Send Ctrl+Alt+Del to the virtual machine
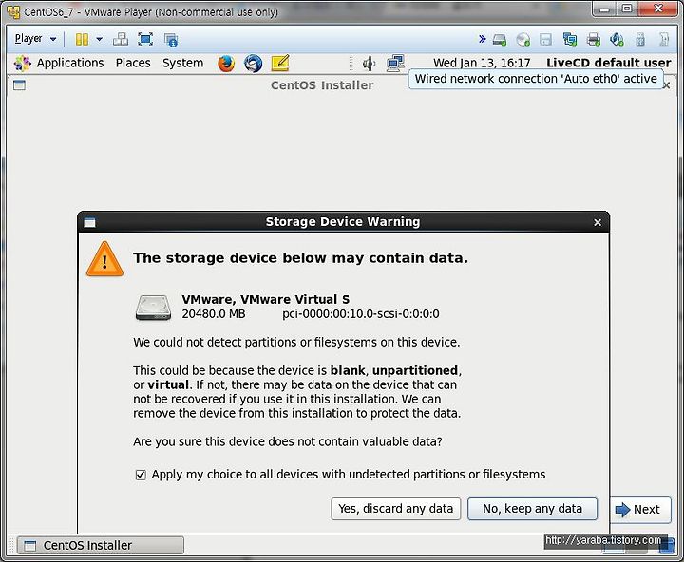The image size is (684, 562). coord(121,39)
